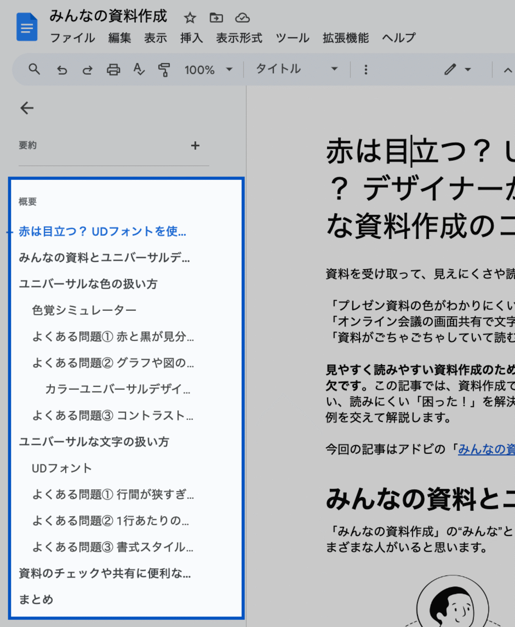Viewport: 515px width, 627px height.
Task: Rename the document title みんなの資料作成
Action: [x=108, y=16]
